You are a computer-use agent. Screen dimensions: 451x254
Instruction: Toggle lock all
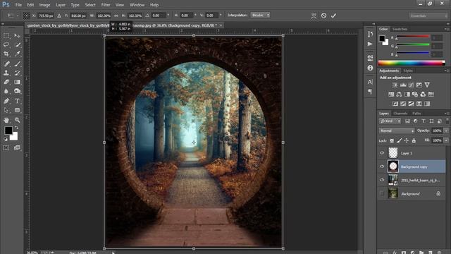[414, 140]
